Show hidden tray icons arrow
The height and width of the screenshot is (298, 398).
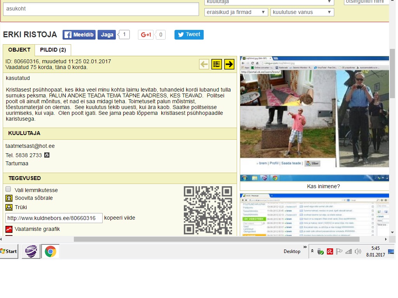click(x=312, y=251)
